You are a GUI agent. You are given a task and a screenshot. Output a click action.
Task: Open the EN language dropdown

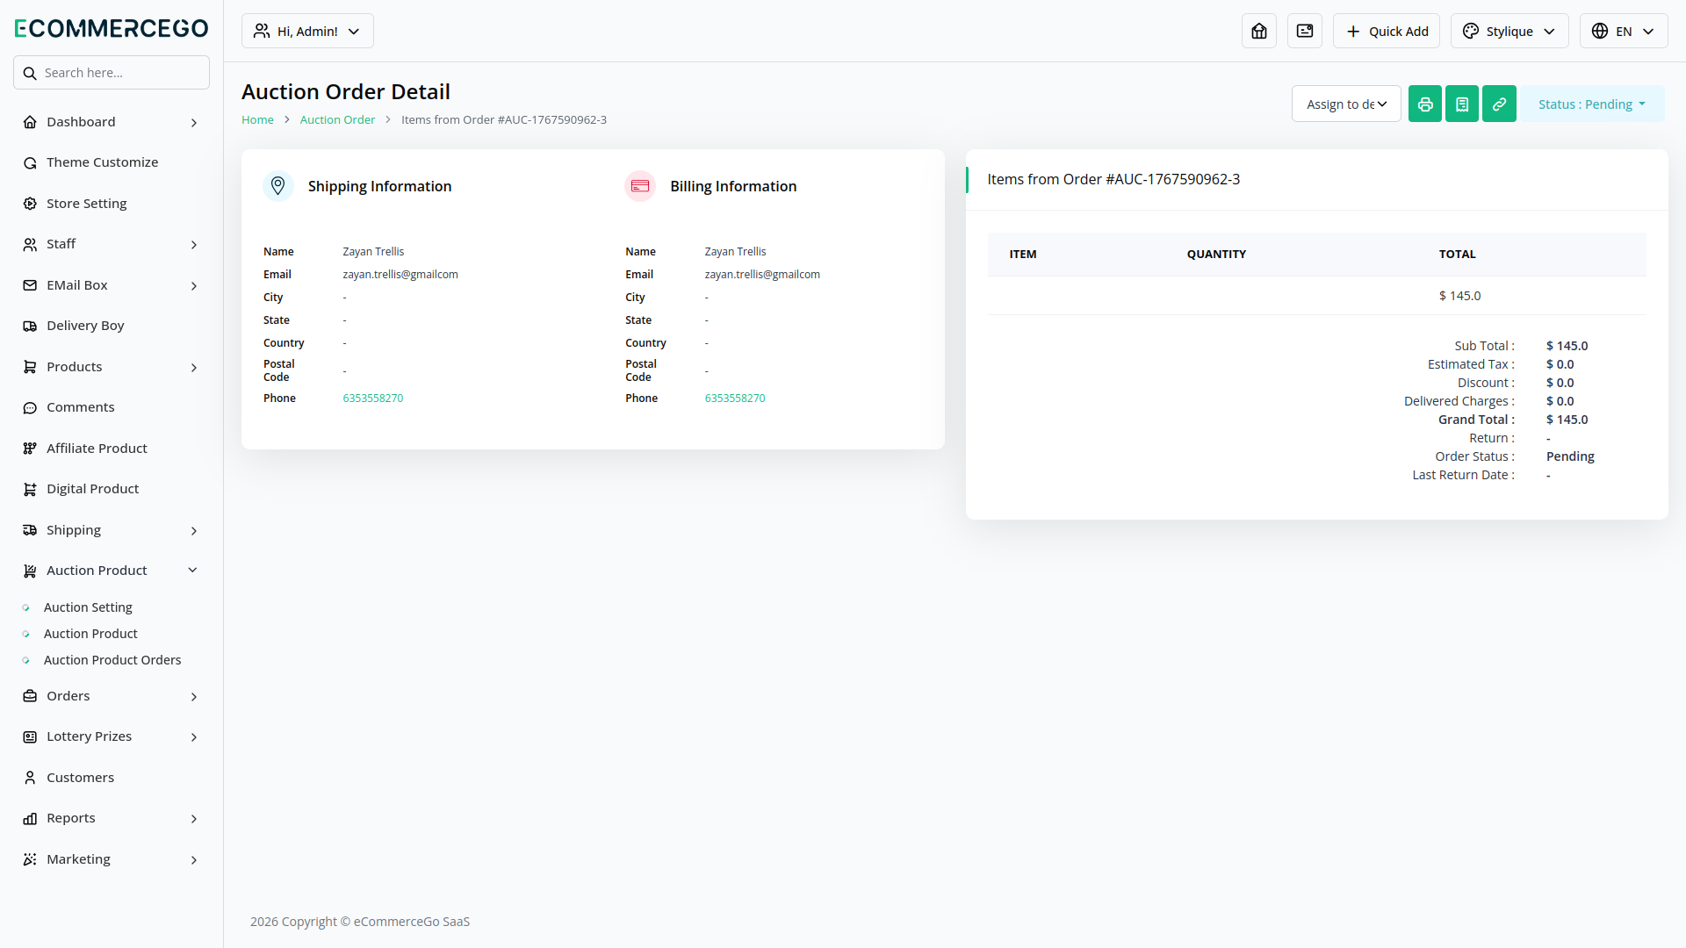tap(1624, 31)
